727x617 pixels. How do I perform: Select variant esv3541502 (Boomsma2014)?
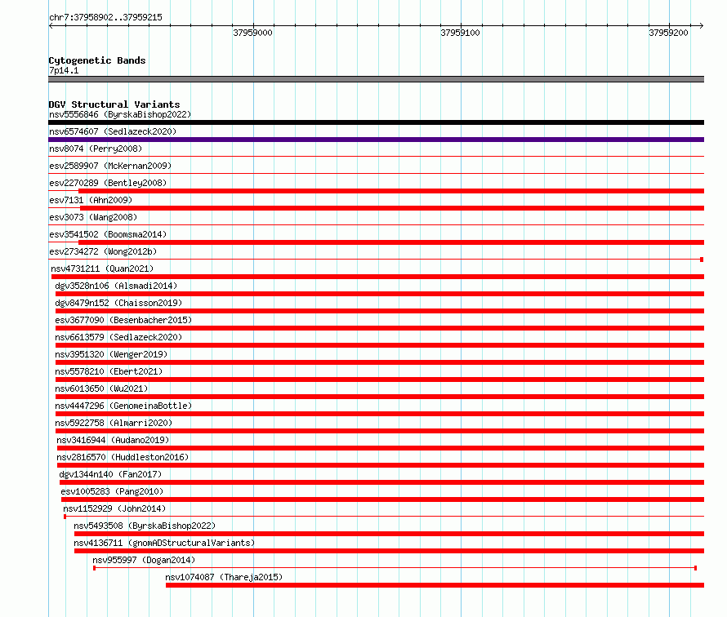[x=108, y=234]
